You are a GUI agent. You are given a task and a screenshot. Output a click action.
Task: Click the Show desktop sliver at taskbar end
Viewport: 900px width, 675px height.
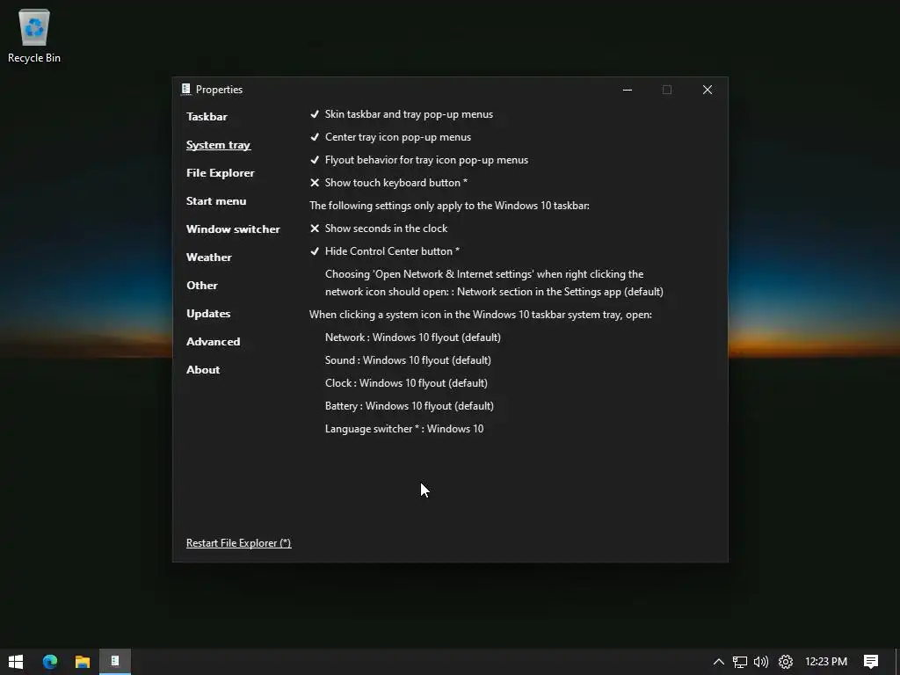pyautogui.click(x=897, y=662)
